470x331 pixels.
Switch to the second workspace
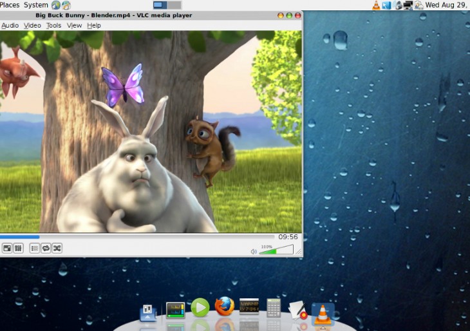click(174, 5)
